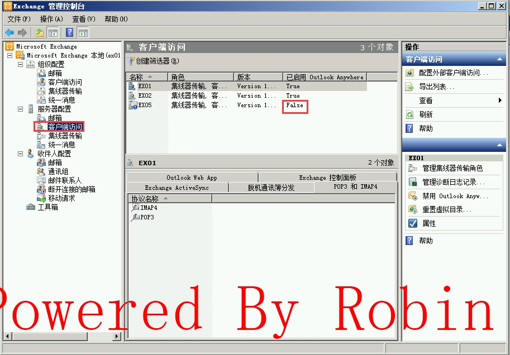Select 通讯组 in the tree
510x355 pixels.
click(x=58, y=172)
